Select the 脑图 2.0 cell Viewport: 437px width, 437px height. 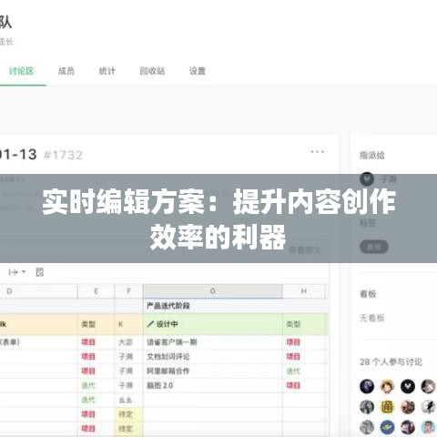tap(213, 385)
